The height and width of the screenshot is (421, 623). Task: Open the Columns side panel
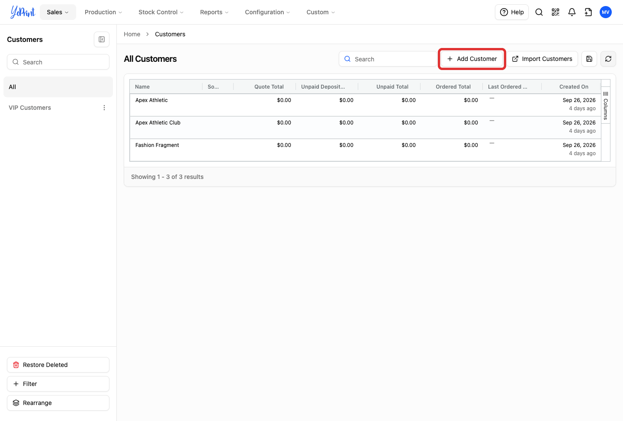click(x=606, y=105)
